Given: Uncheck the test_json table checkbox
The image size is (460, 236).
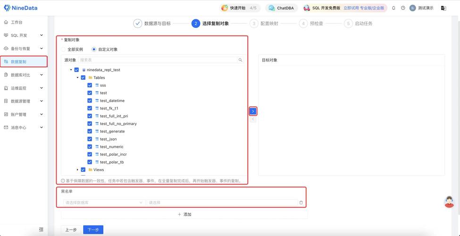Looking at the screenshot, I should coord(90,139).
